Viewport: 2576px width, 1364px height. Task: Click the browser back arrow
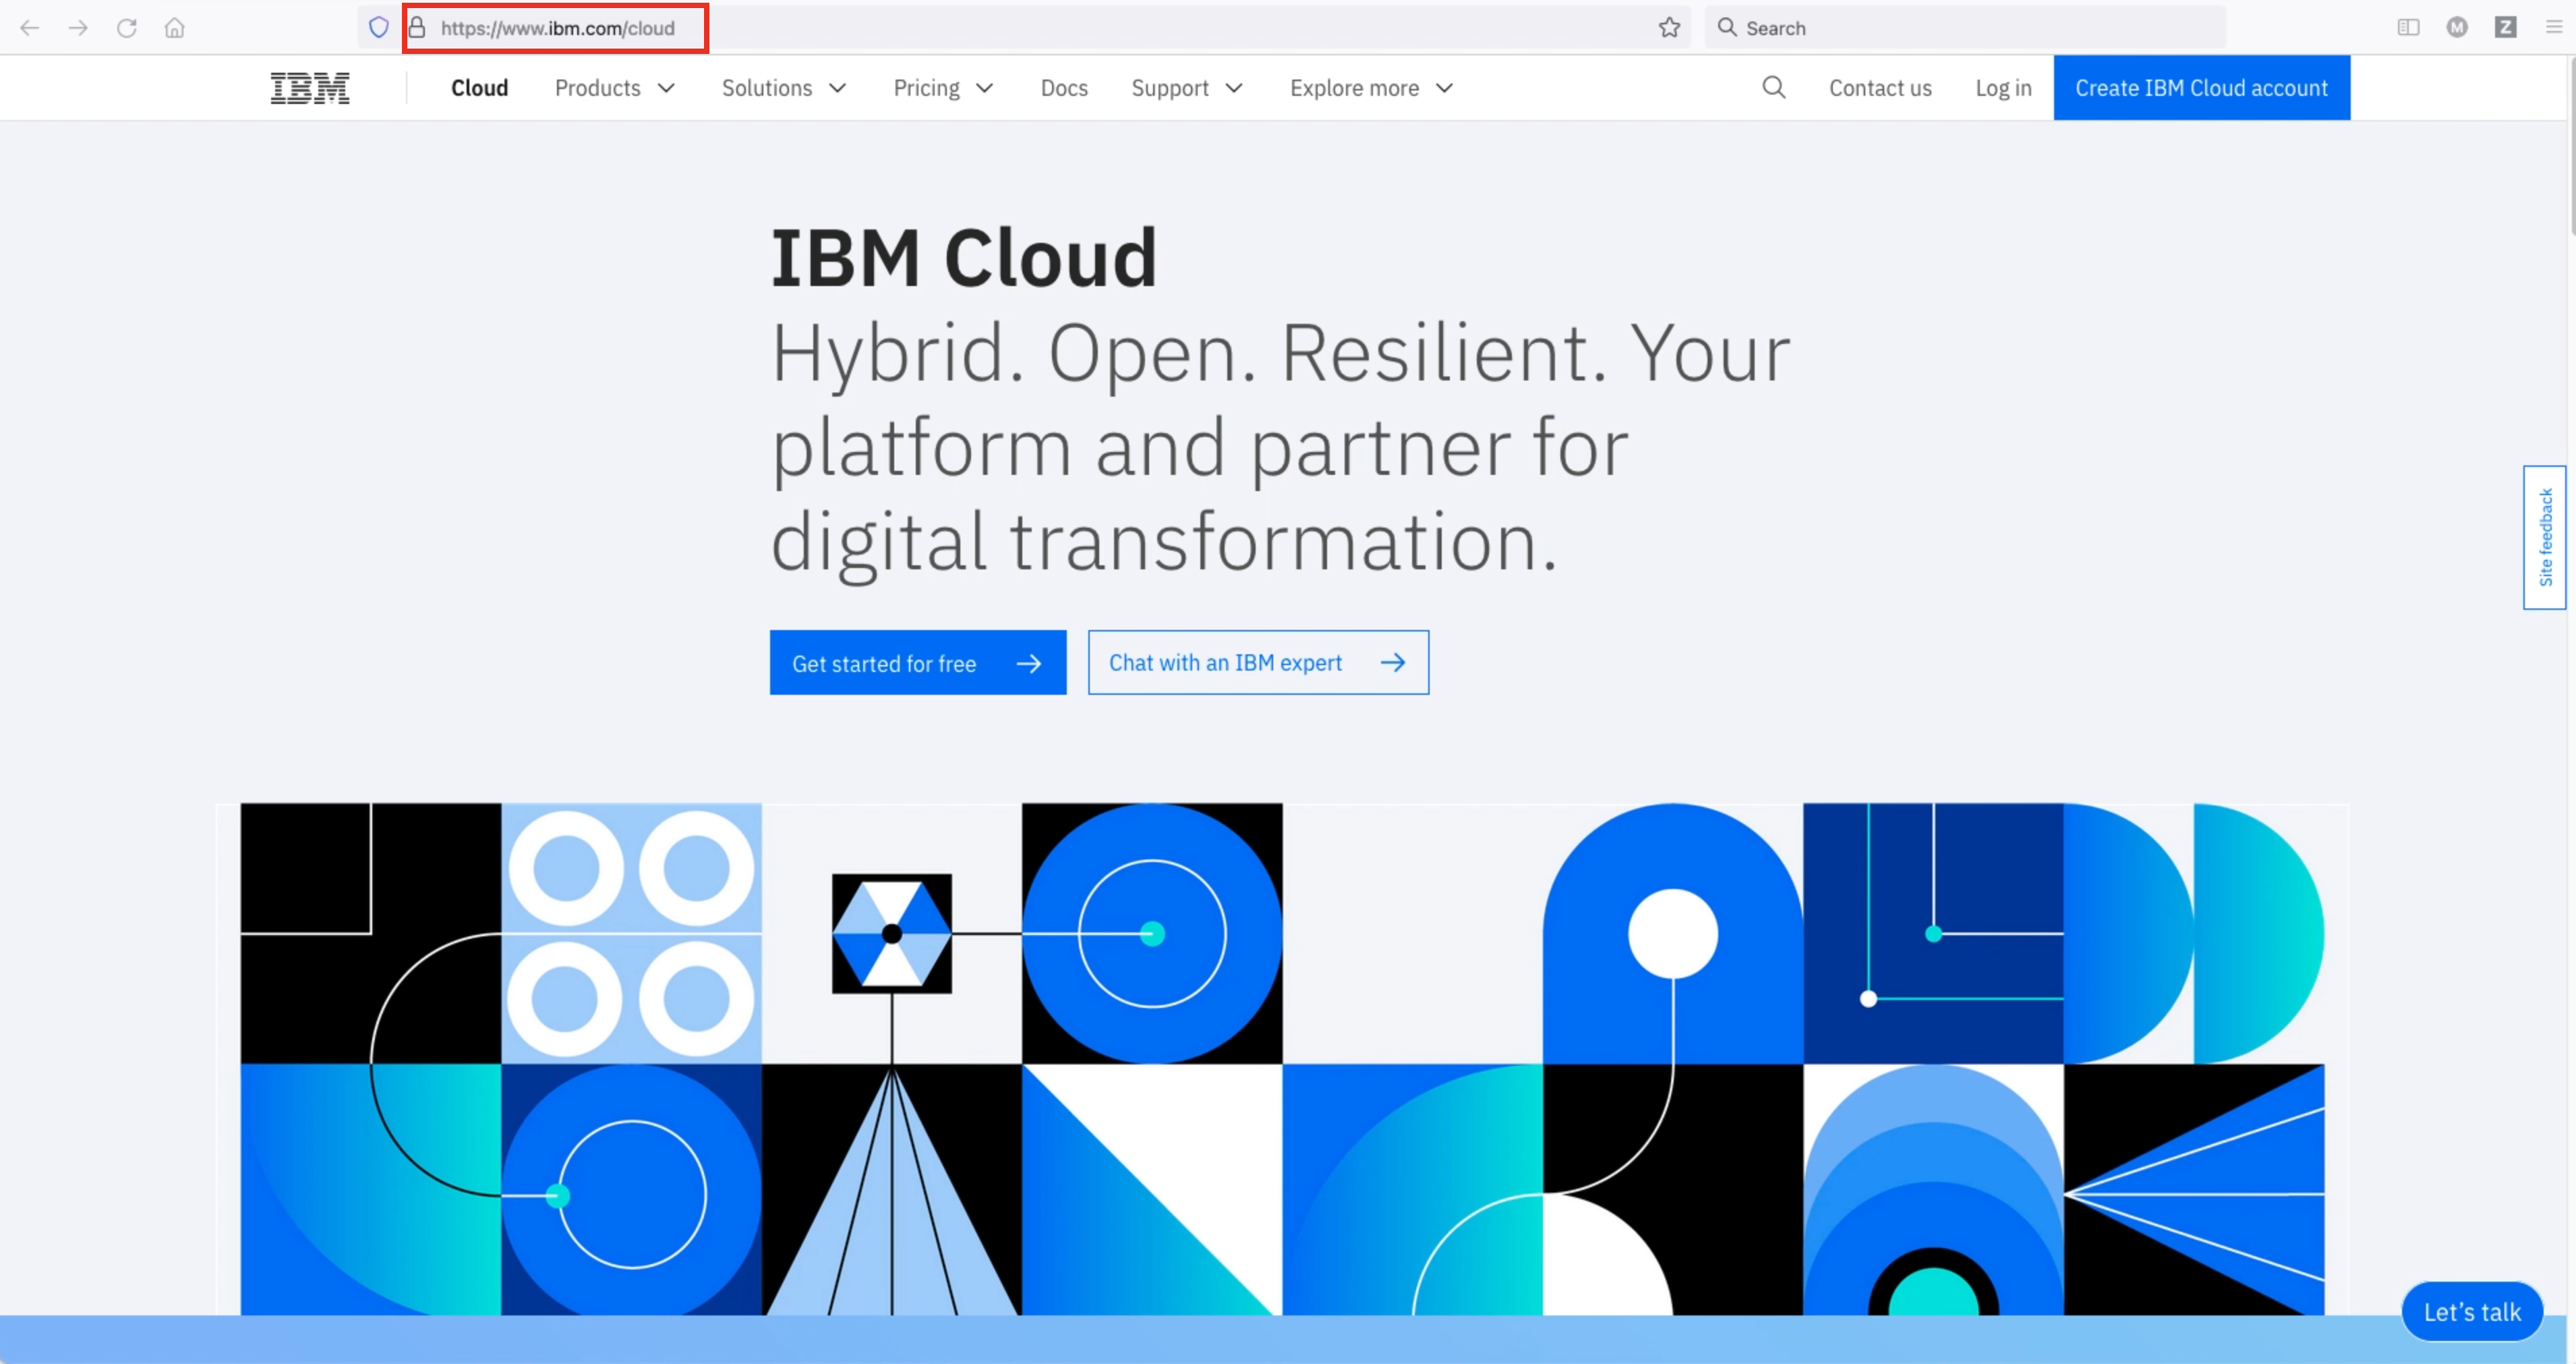[30, 28]
